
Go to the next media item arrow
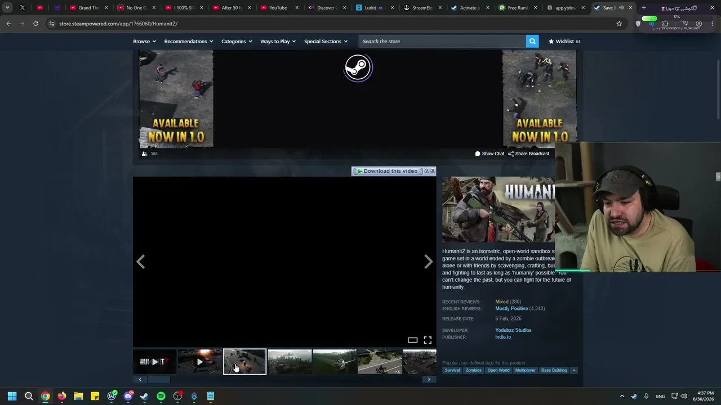click(429, 262)
